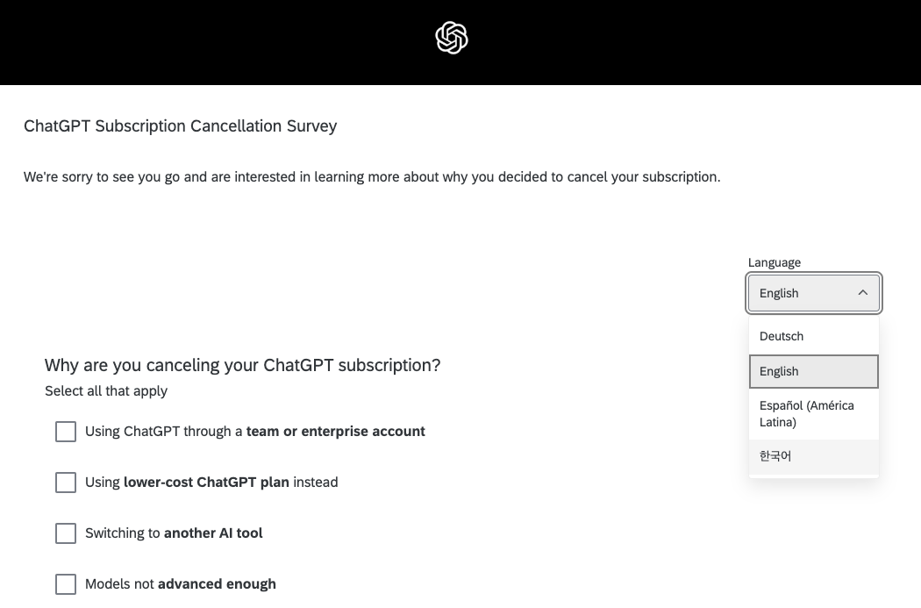Screen dimensions: 921x608
Task: Check the lower-cost ChatGPT plan box
Action: coord(66,483)
